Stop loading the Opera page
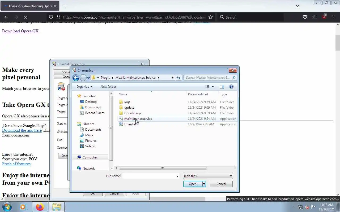 pos(25,17)
